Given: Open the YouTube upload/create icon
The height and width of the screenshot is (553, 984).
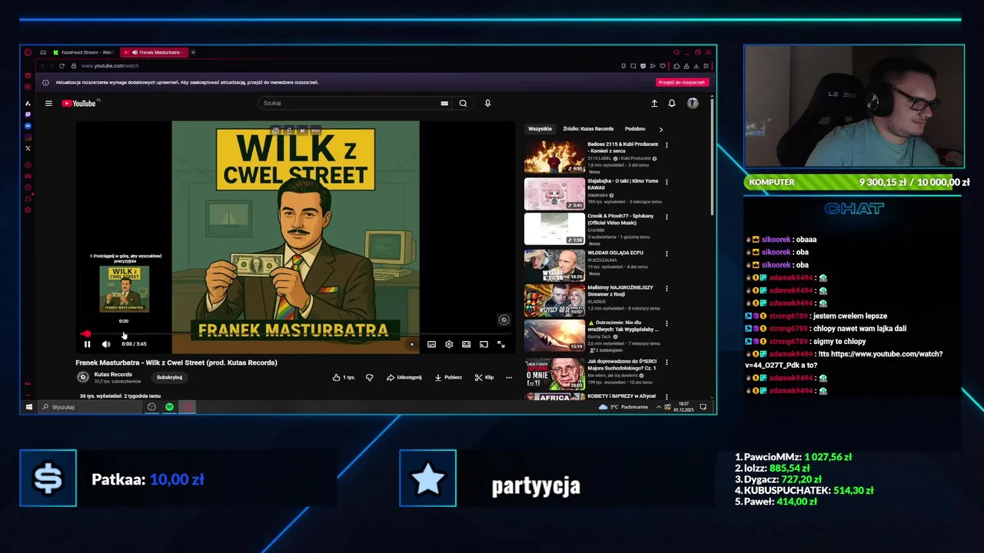Looking at the screenshot, I should click(x=654, y=103).
